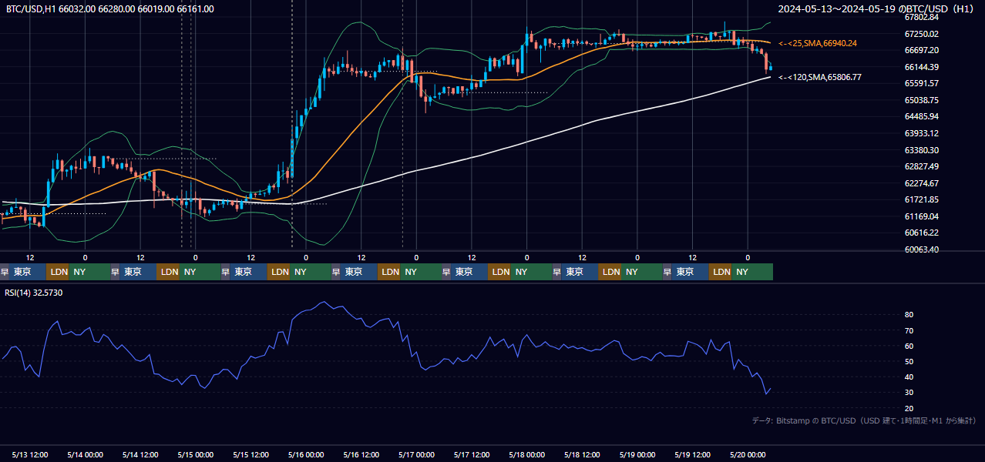Click RSI scale level 30
The image size is (985, 462).
click(x=909, y=393)
